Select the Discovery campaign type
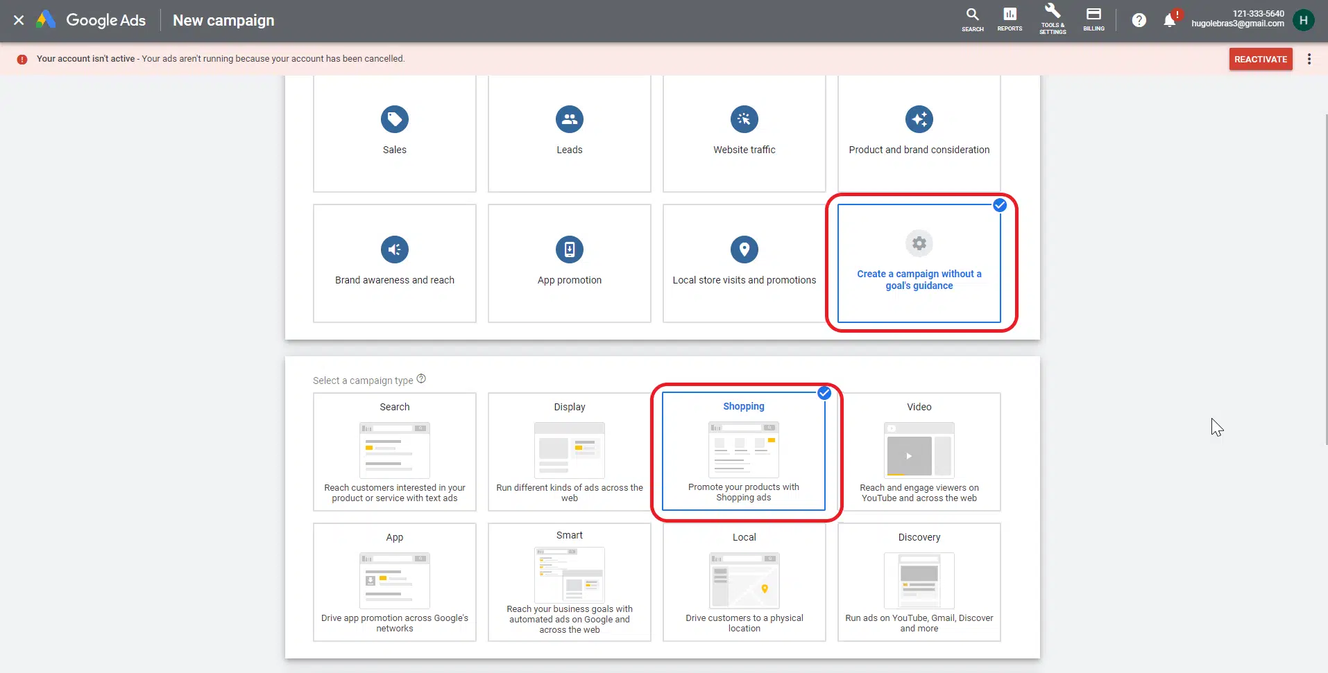The height and width of the screenshot is (673, 1328). [x=919, y=582]
